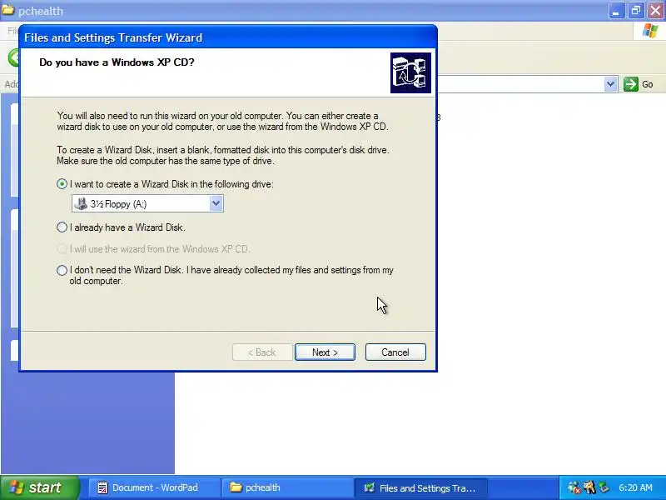
Task: Click the 'Do you have a Windows XP CD?' heading
Action: pyautogui.click(x=117, y=62)
